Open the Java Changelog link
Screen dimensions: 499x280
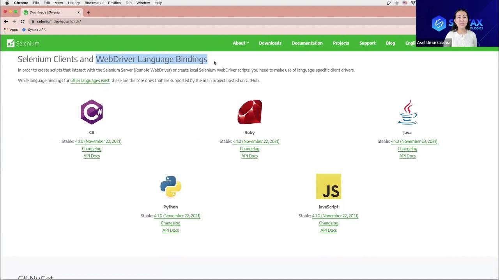(407, 149)
